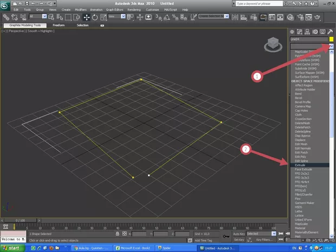Switch to the Hierarchy command panel tab
Screen dimensions: 336x252
[x=307, y=32]
